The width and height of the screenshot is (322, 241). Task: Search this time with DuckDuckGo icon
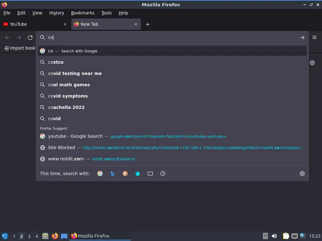click(x=125, y=174)
